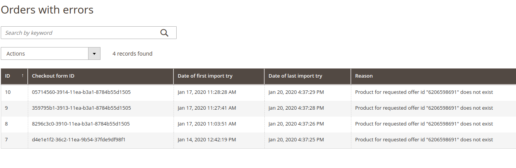
Task: Click the Reason cell in row 10
Action: (424, 92)
